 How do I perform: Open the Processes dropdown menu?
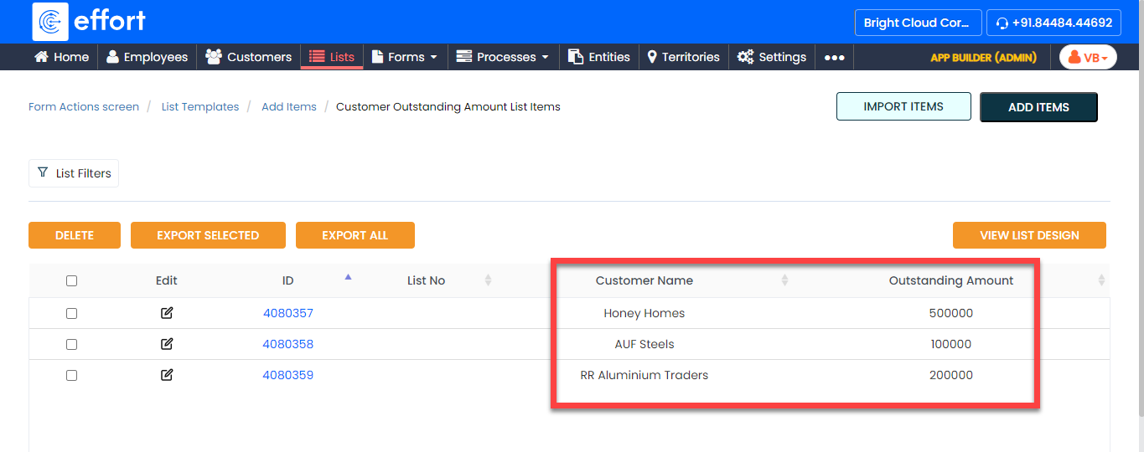(x=502, y=57)
